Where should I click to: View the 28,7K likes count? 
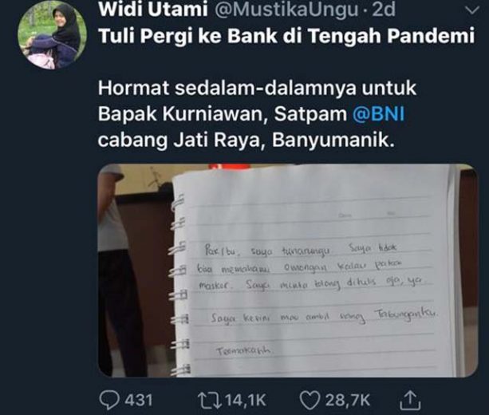point(348,401)
